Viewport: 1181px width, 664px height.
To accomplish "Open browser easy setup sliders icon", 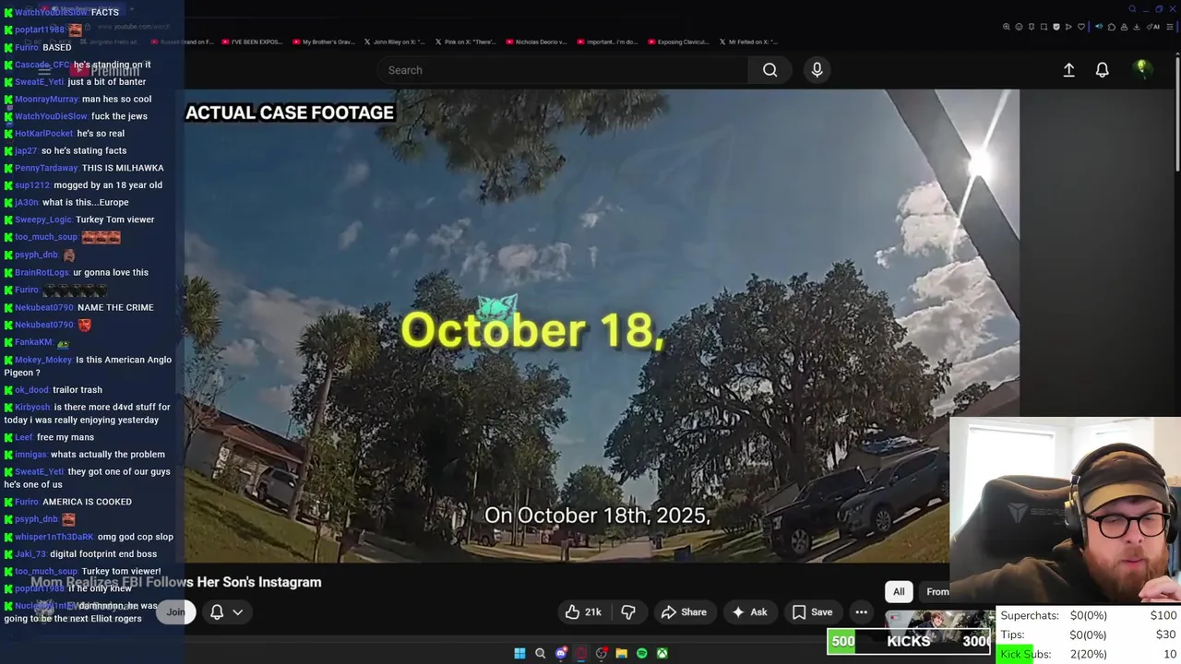I will coord(1170,27).
